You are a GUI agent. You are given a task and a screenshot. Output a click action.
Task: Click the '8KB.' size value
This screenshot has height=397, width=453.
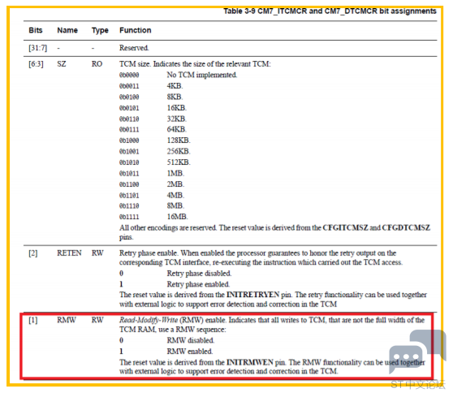[x=175, y=97]
